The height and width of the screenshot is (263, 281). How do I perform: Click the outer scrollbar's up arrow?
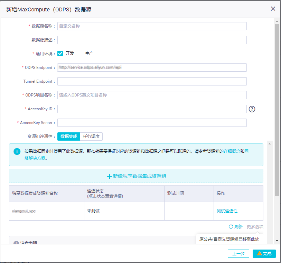(x=277, y=21)
